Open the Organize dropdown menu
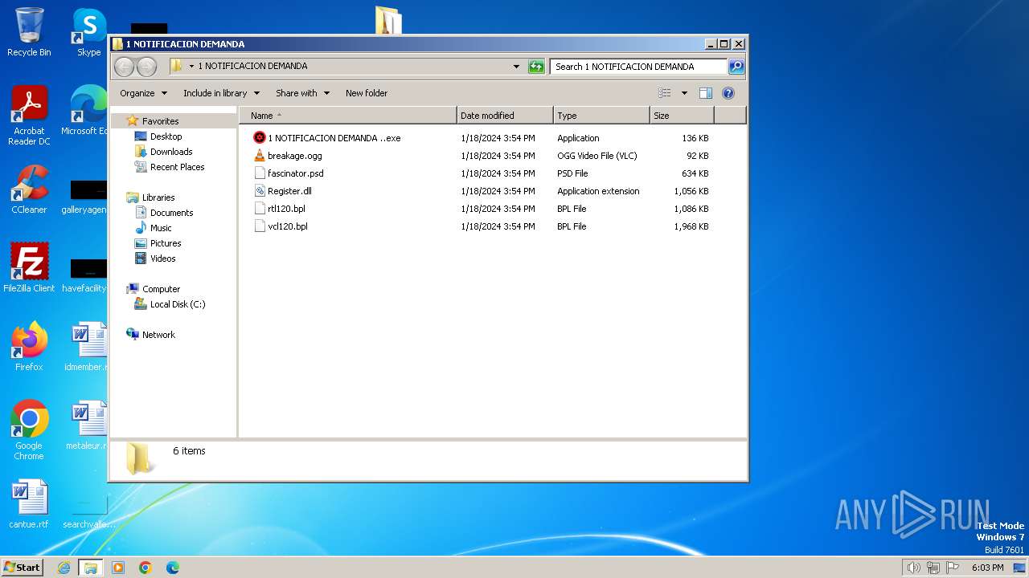The width and height of the screenshot is (1029, 578). click(144, 93)
